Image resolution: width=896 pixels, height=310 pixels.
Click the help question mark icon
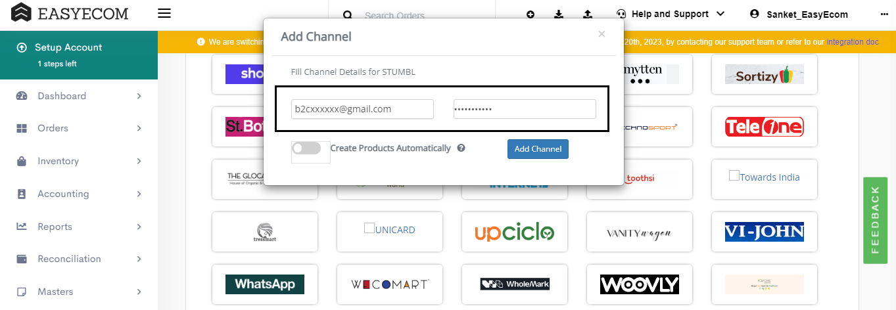click(461, 148)
